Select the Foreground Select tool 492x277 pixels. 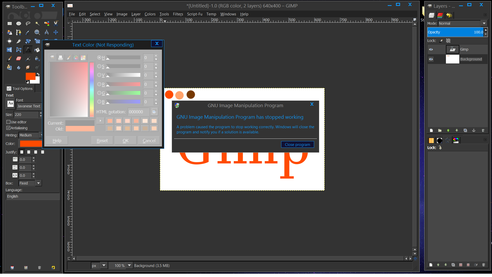[x=10, y=32]
